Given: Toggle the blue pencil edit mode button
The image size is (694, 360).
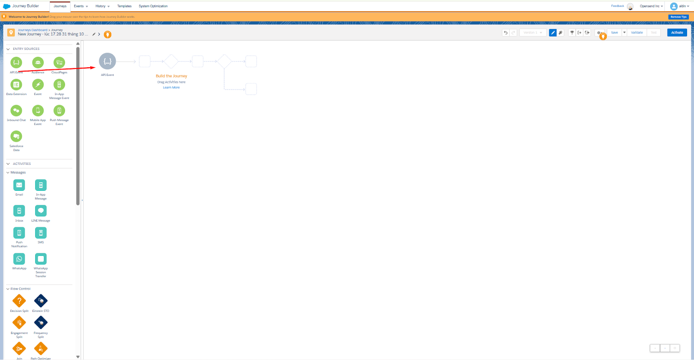Looking at the screenshot, I should (x=553, y=33).
